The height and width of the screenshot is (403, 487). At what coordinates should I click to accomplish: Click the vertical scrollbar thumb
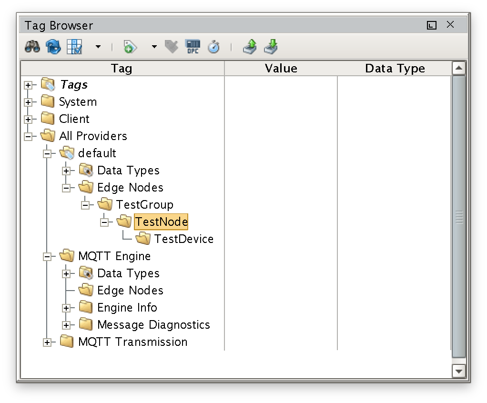pyautogui.click(x=459, y=217)
